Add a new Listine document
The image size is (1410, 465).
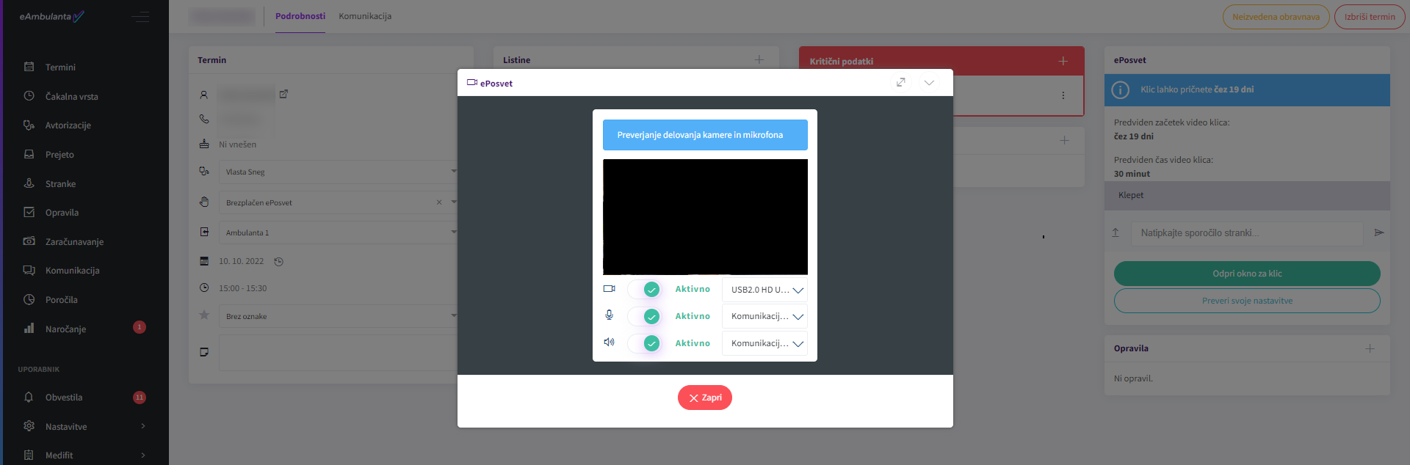(759, 59)
